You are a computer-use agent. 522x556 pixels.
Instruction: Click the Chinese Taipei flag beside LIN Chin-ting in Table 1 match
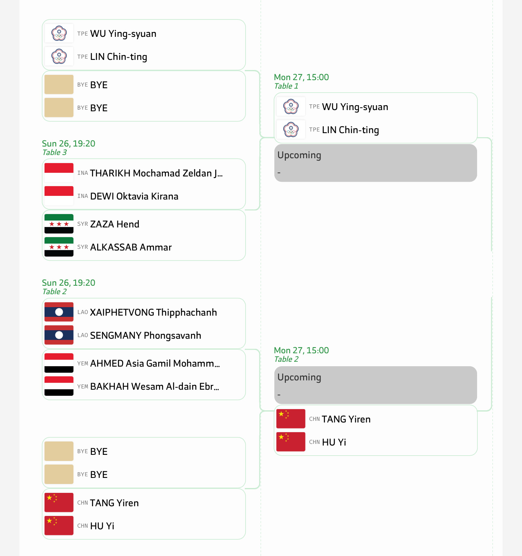click(291, 130)
